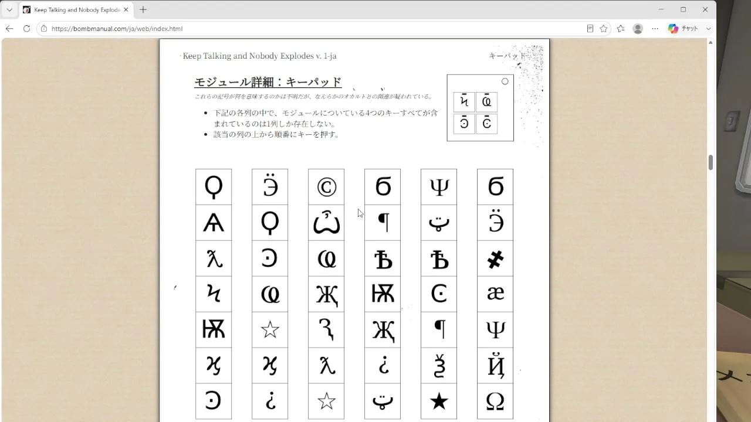Click the bullet text starting with 下記の各列の中で
The height and width of the screenshot is (422, 751).
point(326,118)
